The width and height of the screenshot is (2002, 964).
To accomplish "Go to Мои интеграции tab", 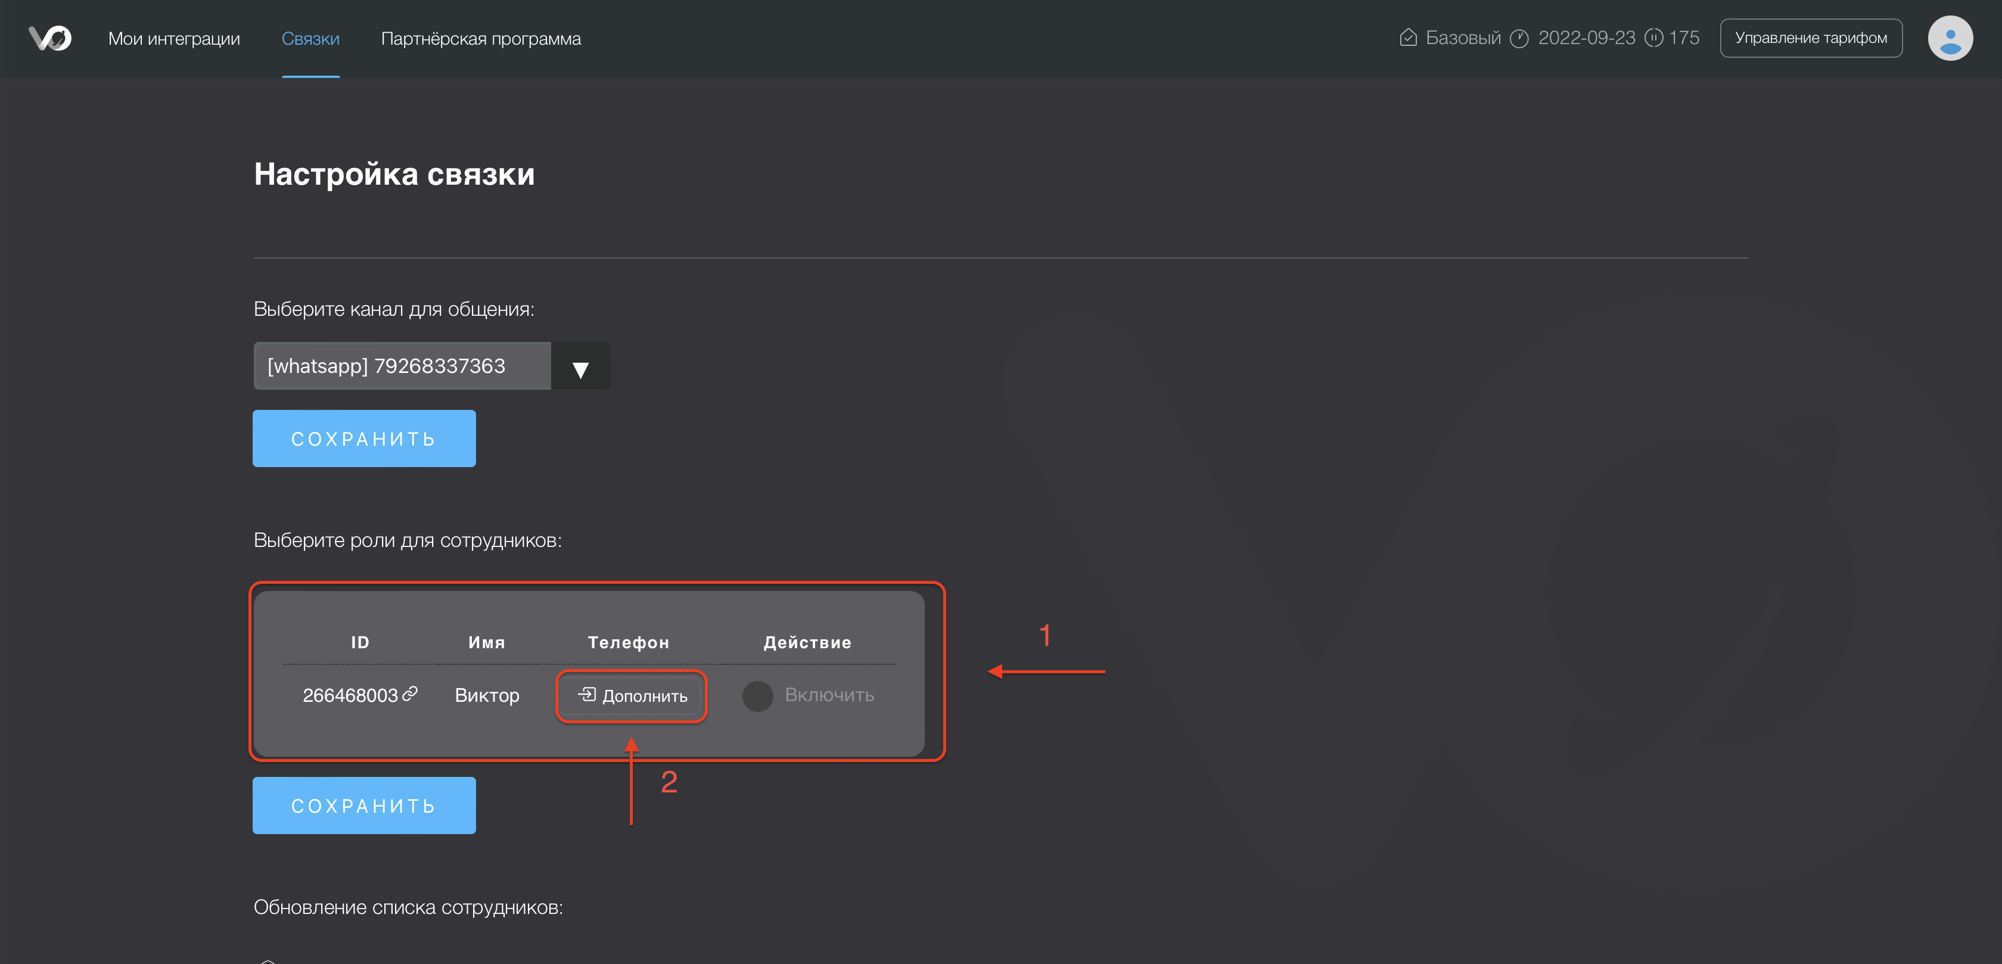I will point(174,39).
